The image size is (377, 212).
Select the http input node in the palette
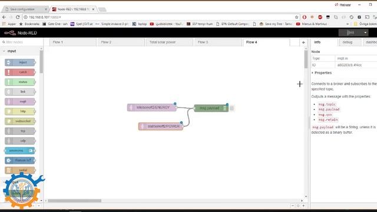(x=20, y=111)
